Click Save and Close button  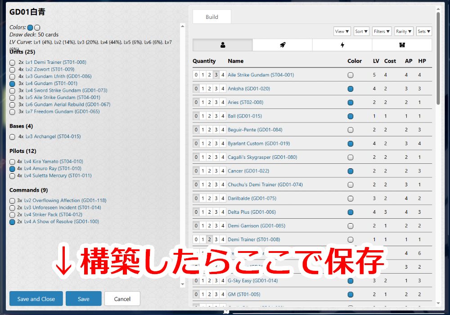point(36,299)
